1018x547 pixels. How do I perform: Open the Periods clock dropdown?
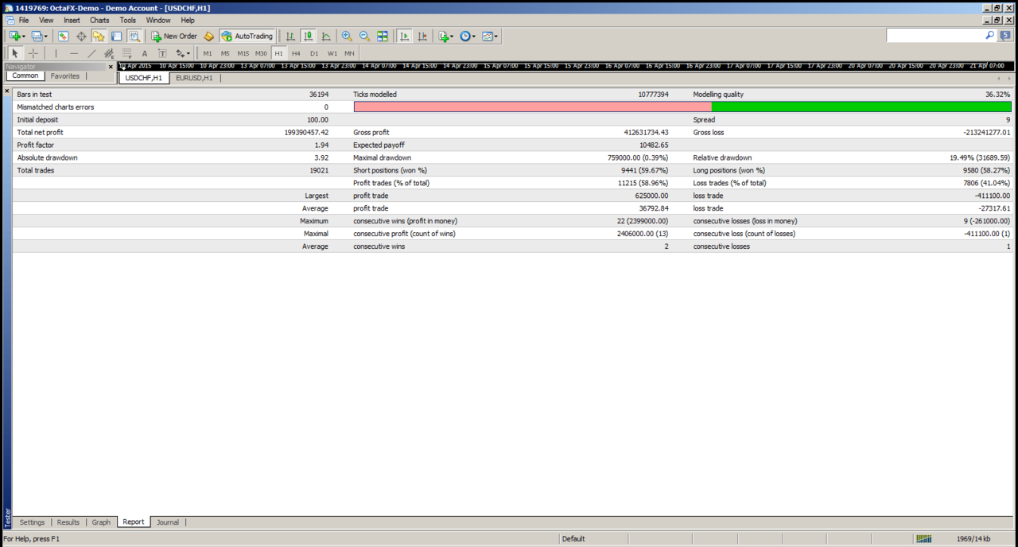(473, 37)
